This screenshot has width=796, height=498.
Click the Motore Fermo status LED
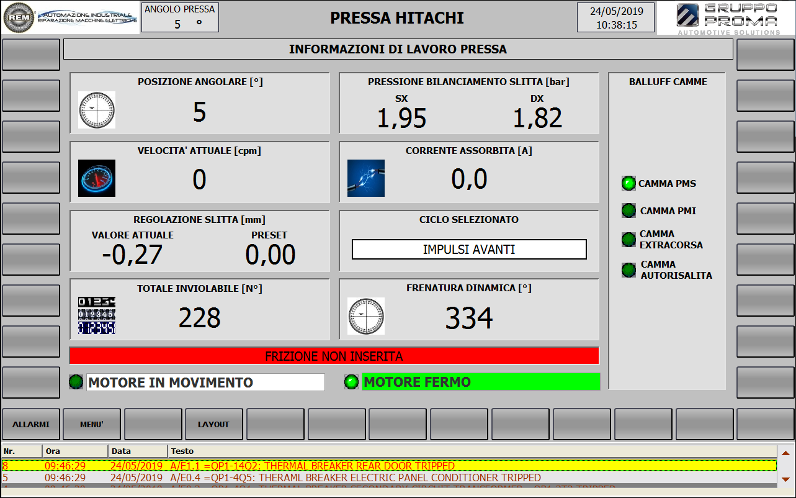pyautogui.click(x=352, y=382)
